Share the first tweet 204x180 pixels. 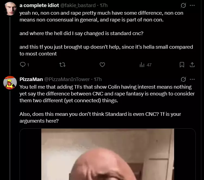point(192,65)
